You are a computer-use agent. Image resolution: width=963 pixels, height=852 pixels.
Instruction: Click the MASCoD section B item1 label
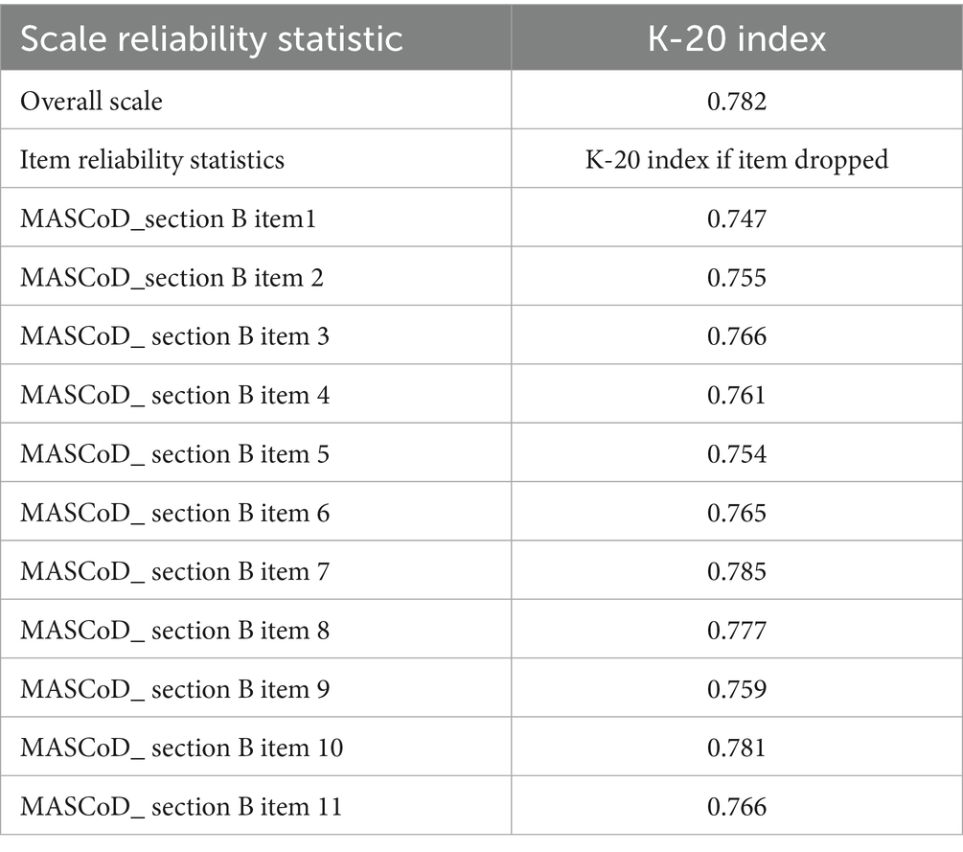(169, 219)
